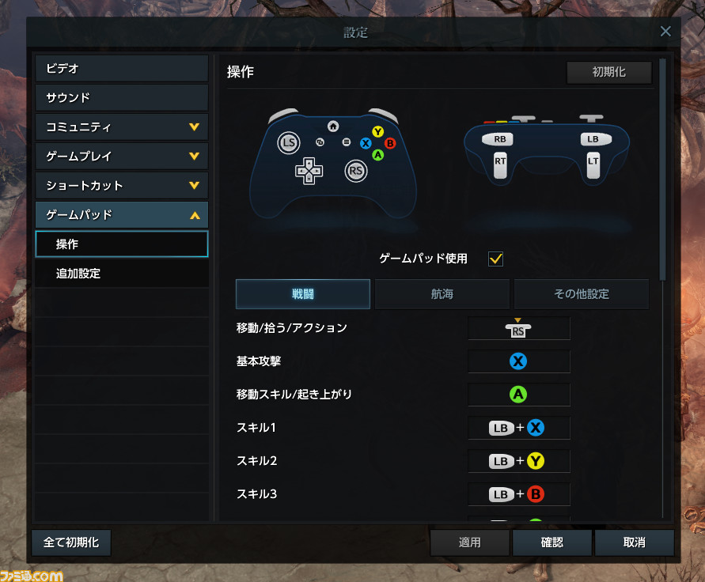Viewport: 705px width, 582px height.
Task: Switch to the 航海 tab
Action: tap(442, 294)
